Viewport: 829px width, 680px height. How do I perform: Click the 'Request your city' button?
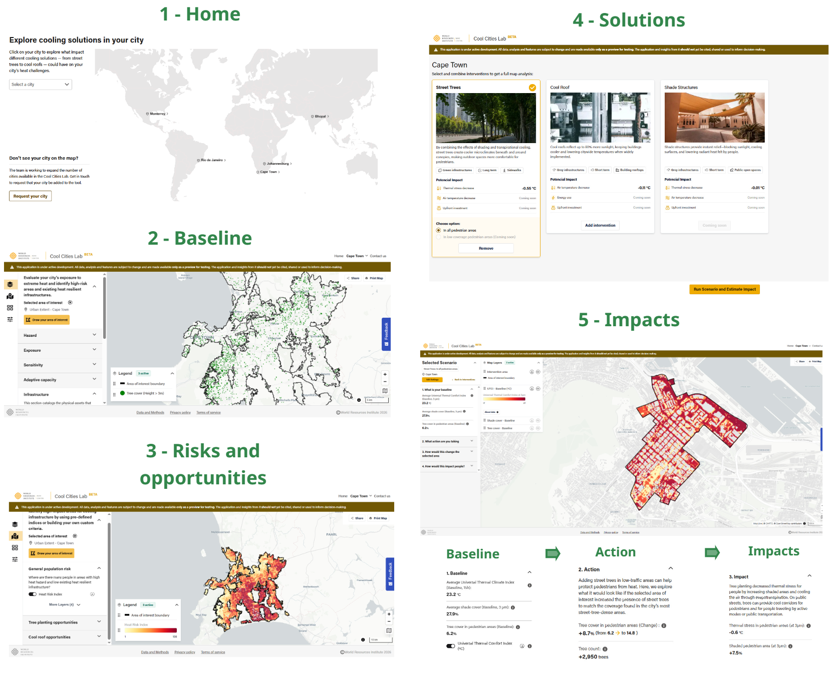point(31,196)
